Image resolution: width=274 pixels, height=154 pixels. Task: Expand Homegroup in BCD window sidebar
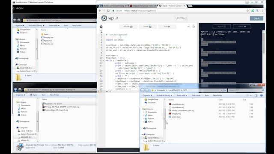pyautogui.click(x=142, y=128)
